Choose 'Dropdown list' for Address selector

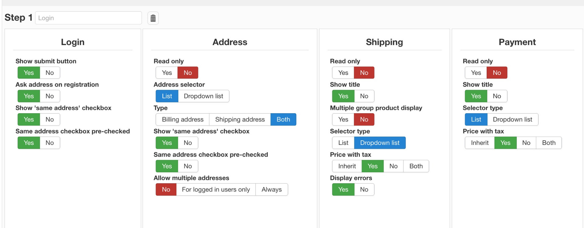pos(203,96)
